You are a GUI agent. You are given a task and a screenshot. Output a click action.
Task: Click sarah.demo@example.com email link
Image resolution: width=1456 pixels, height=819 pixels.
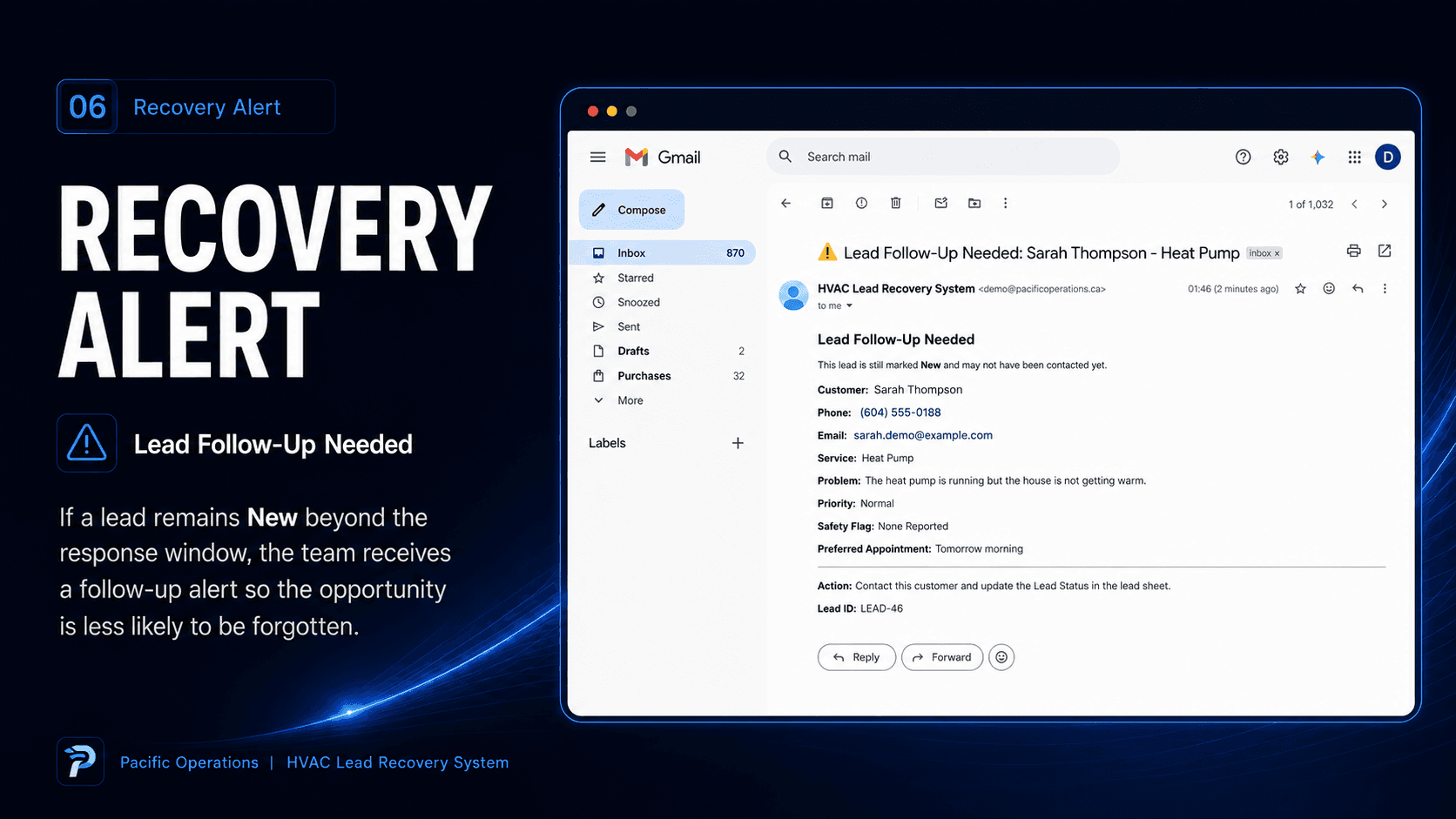pos(923,435)
